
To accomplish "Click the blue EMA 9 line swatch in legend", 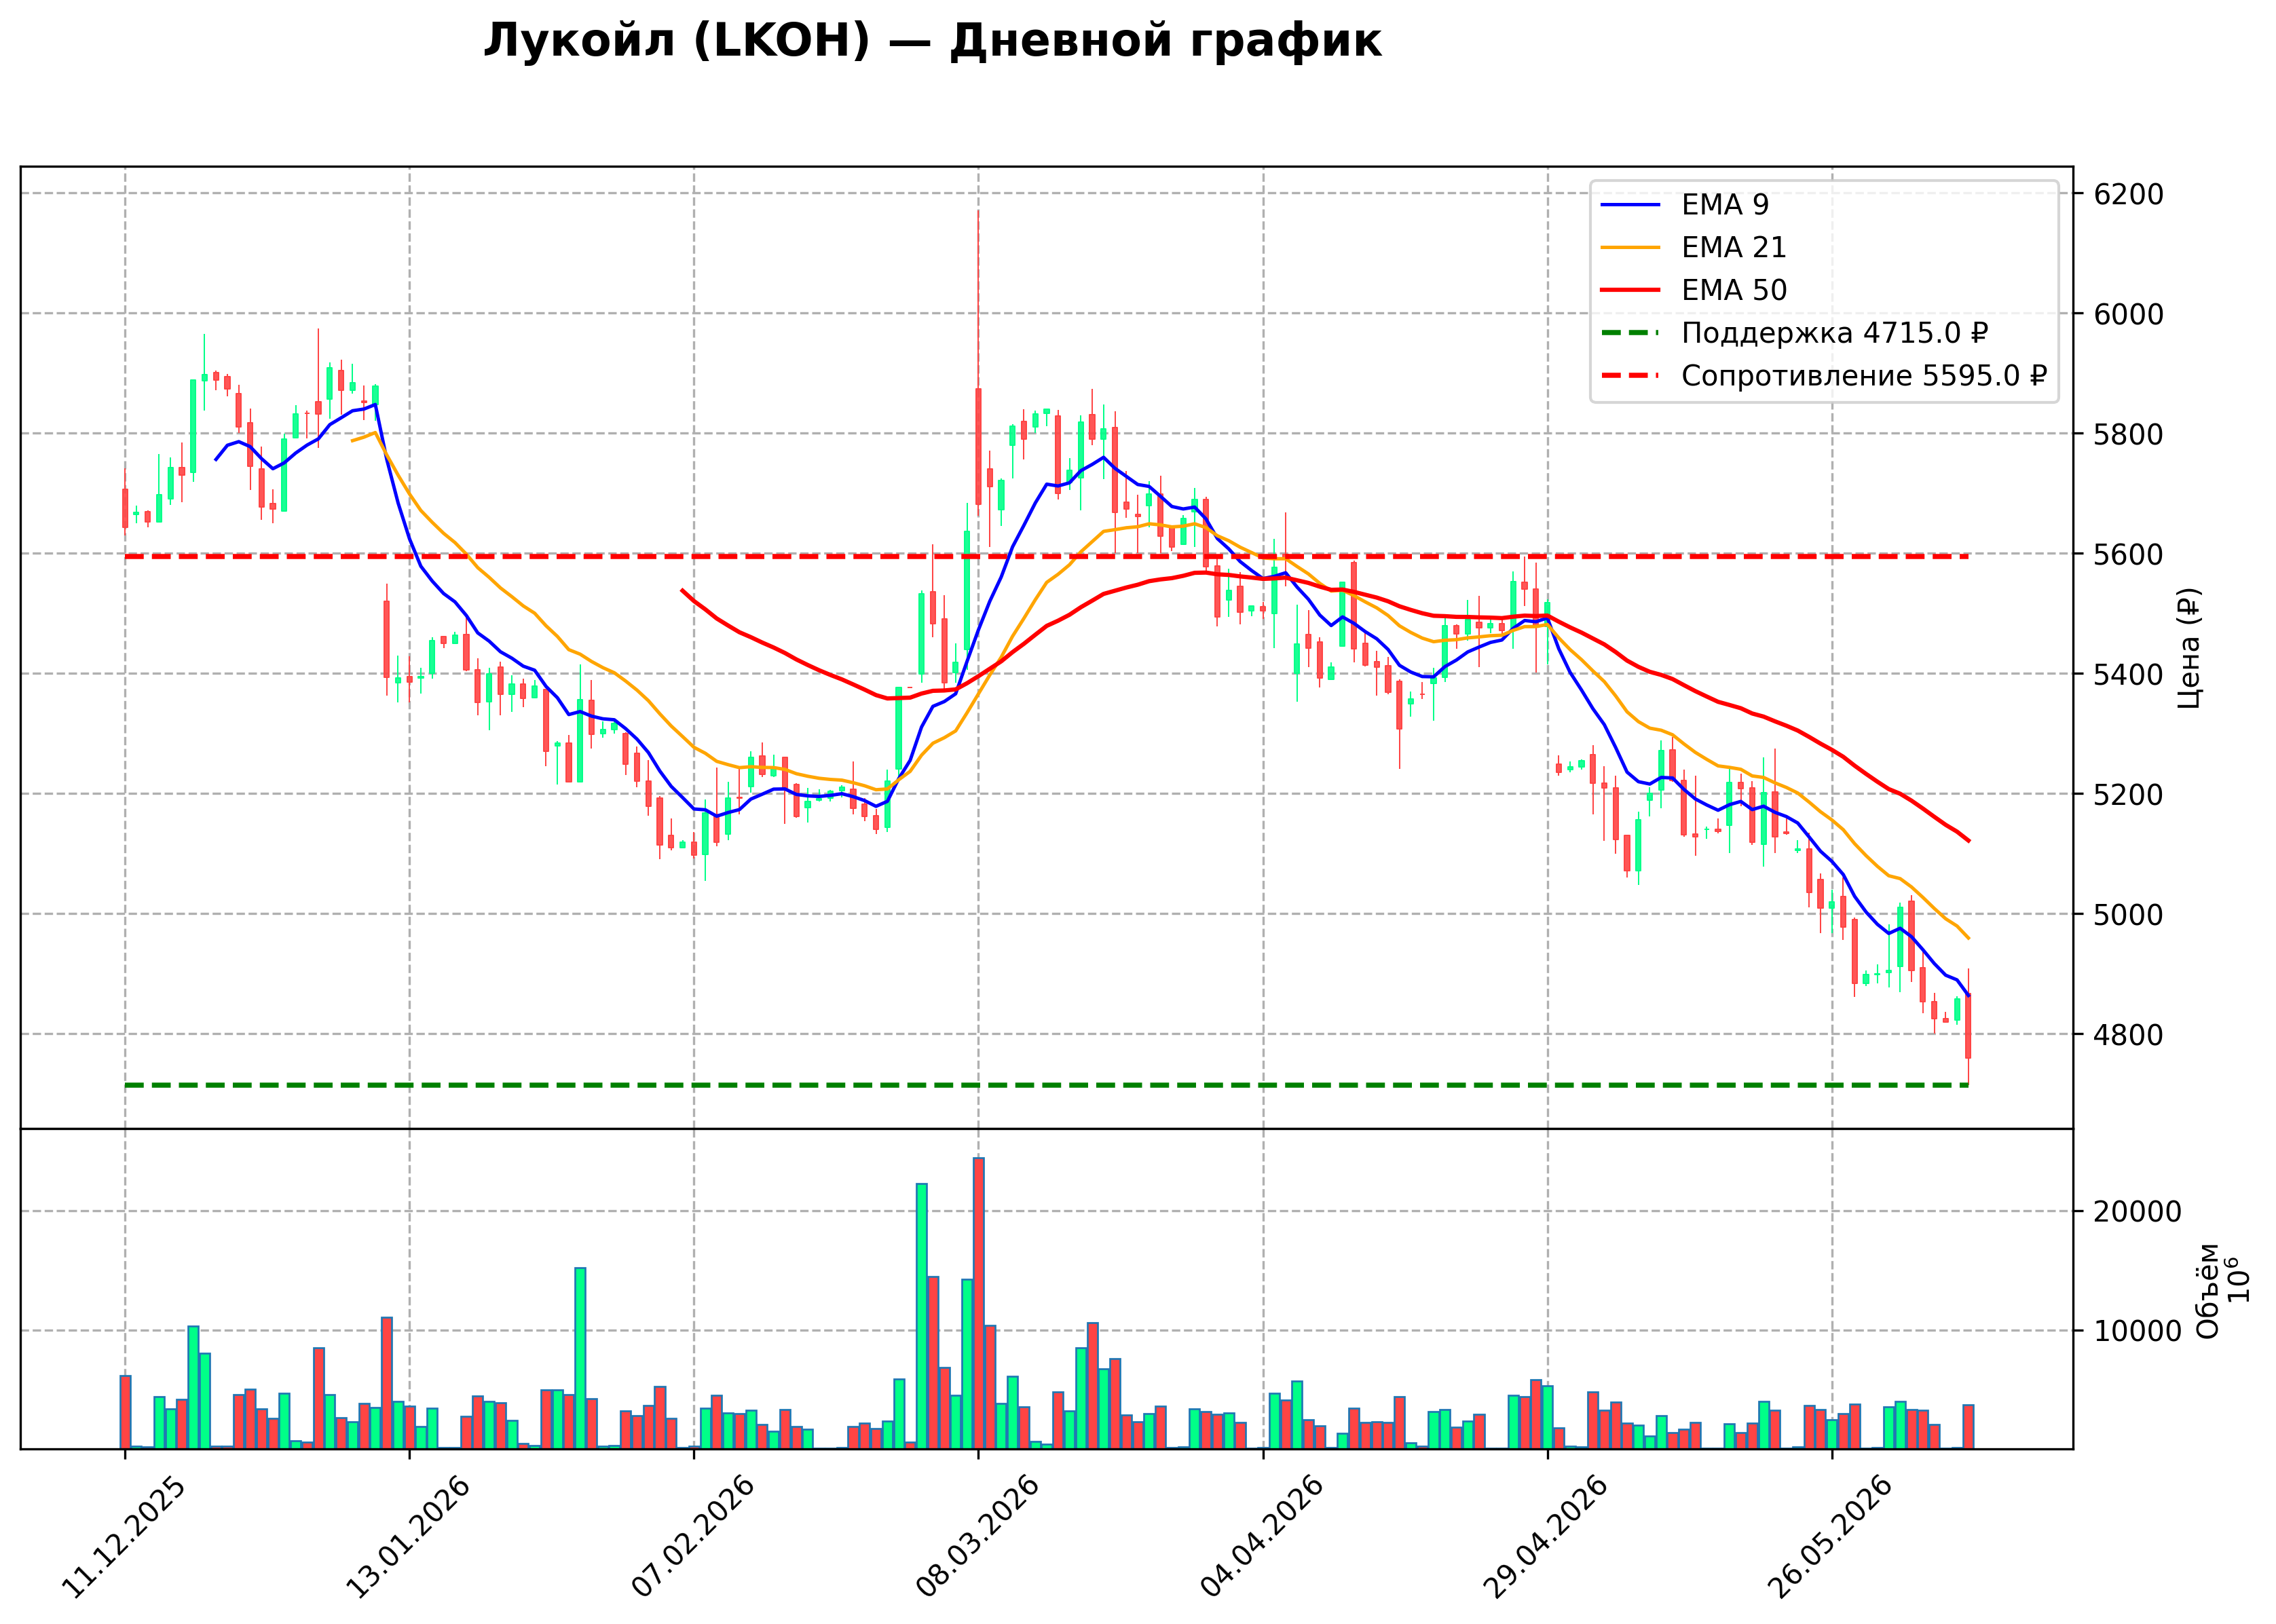I will pos(1630,205).
